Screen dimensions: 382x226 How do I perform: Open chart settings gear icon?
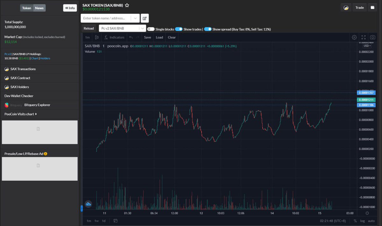(354, 37)
